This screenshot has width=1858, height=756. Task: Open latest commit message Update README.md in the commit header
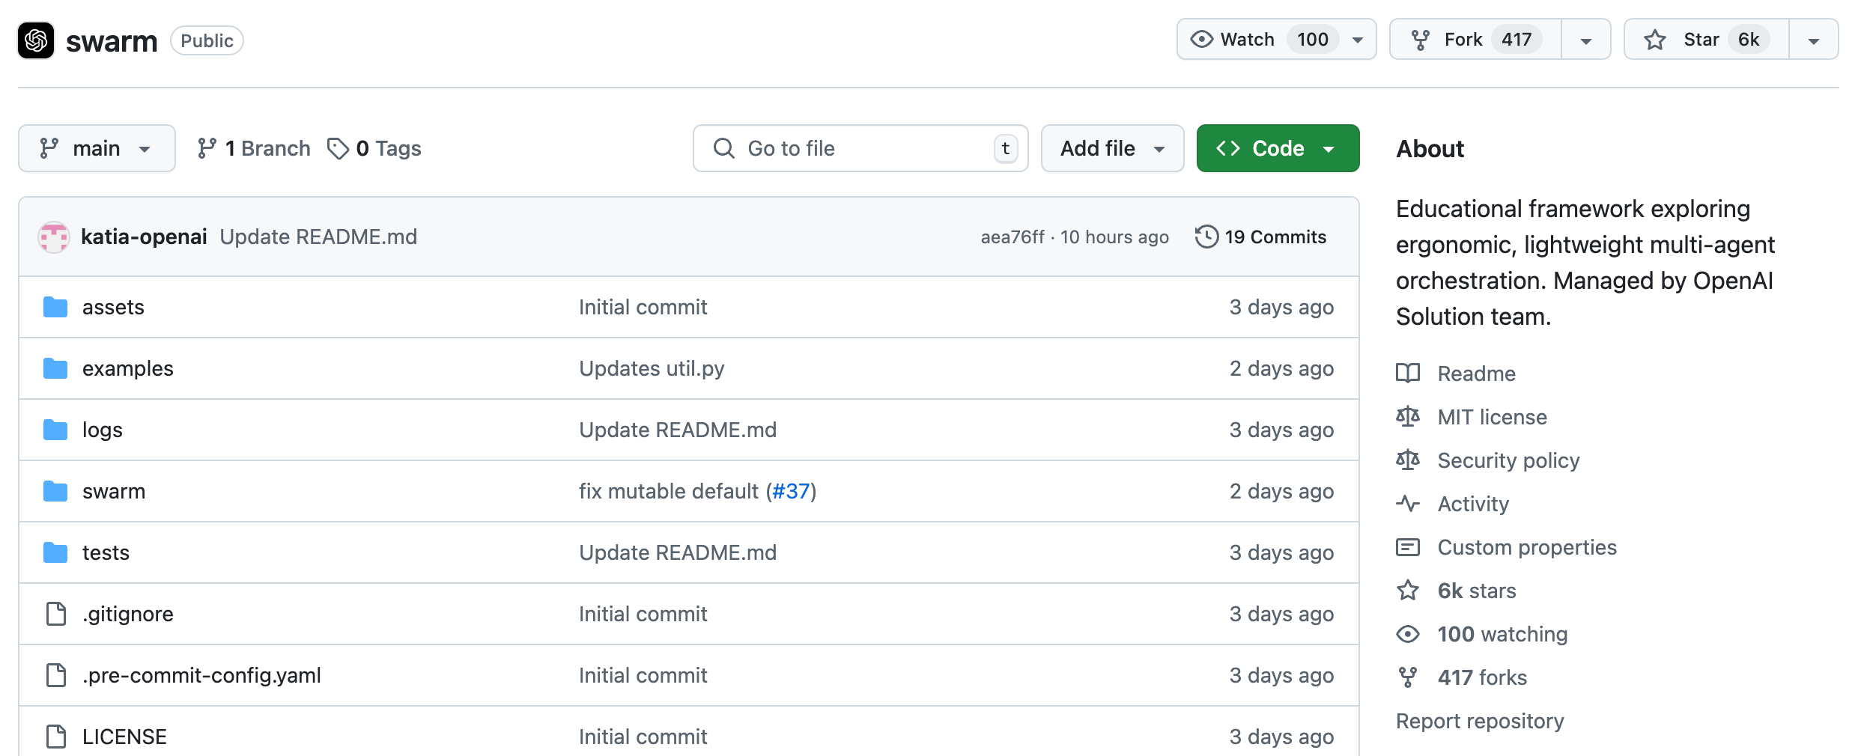pos(318,237)
